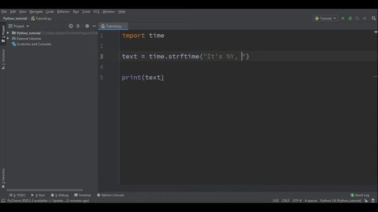Open the Terminal tool window
This screenshot has height=212, width=378.
pyautogui.click(x=83, y=195)
